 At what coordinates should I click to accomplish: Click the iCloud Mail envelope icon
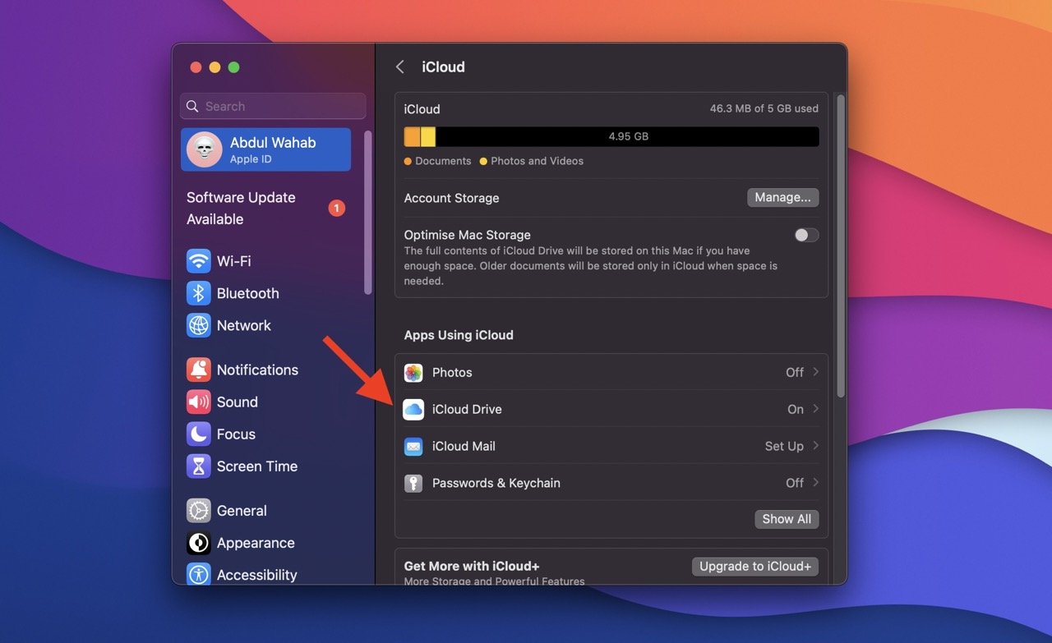(413, 446)
